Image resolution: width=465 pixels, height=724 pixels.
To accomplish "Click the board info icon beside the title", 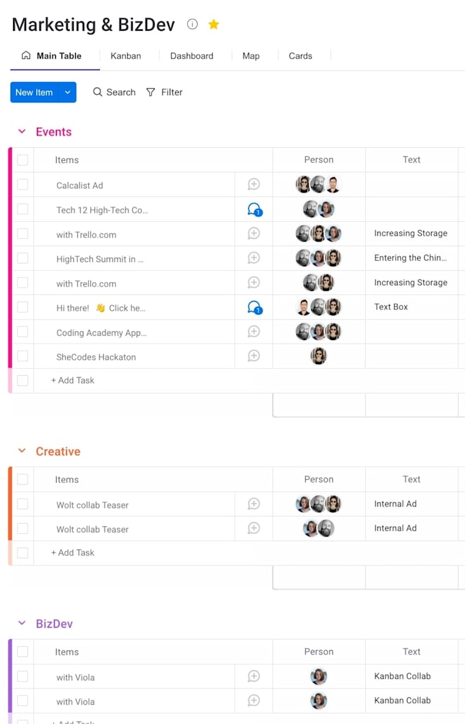I will pos(192,24).
